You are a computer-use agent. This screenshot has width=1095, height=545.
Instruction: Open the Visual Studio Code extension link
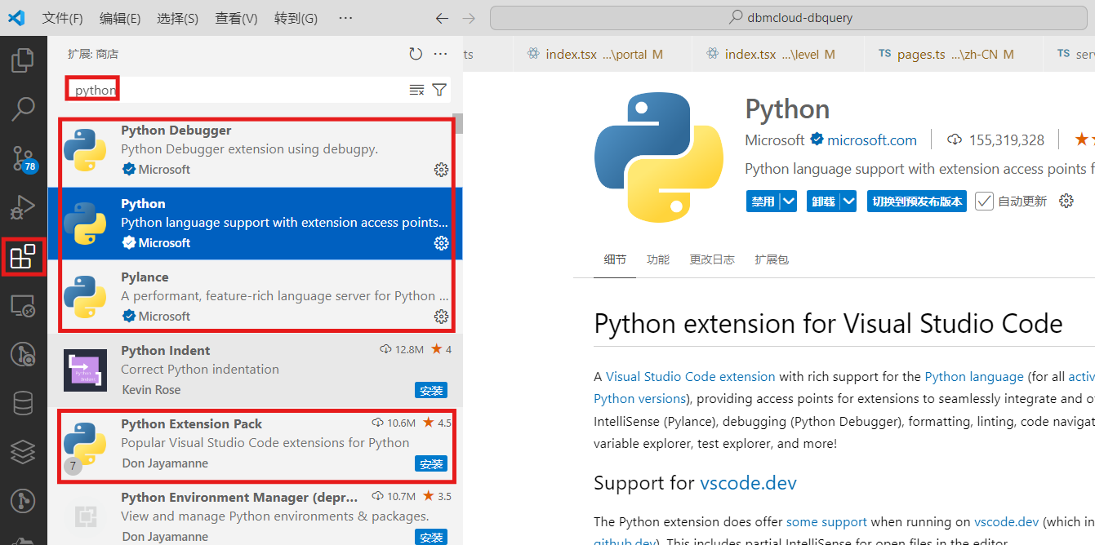[690, 376]
